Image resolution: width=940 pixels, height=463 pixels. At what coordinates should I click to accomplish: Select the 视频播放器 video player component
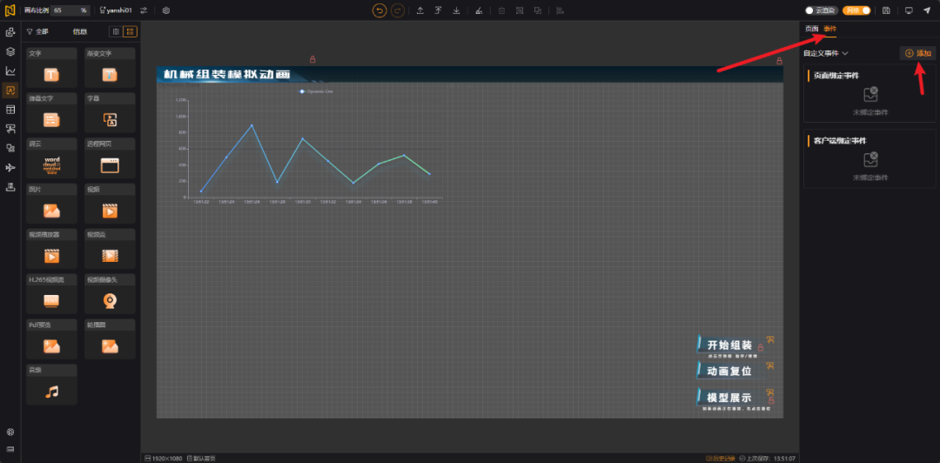[x=51, y=248]
